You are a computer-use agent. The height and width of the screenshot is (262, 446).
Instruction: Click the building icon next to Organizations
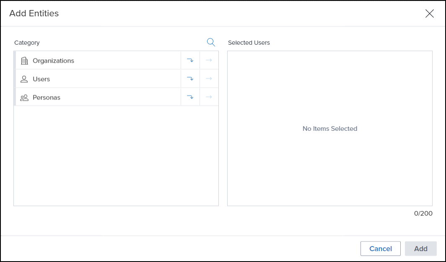[24, 61]
